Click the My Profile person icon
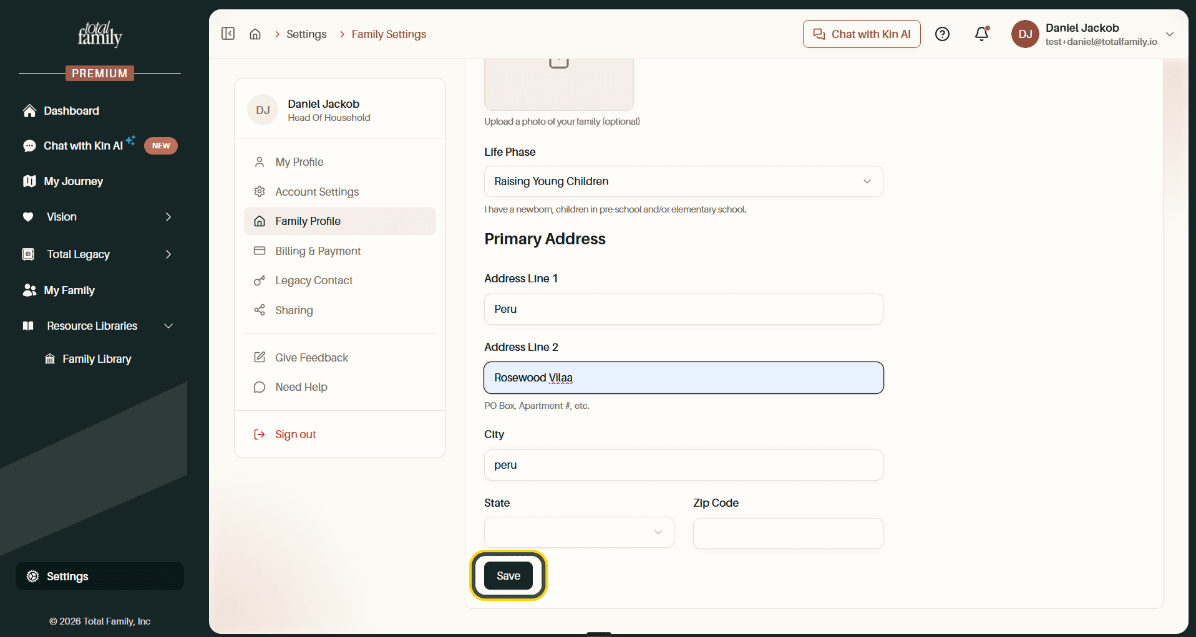The width and height of the screenshot is (1196, 637). (x=260, y=162)
